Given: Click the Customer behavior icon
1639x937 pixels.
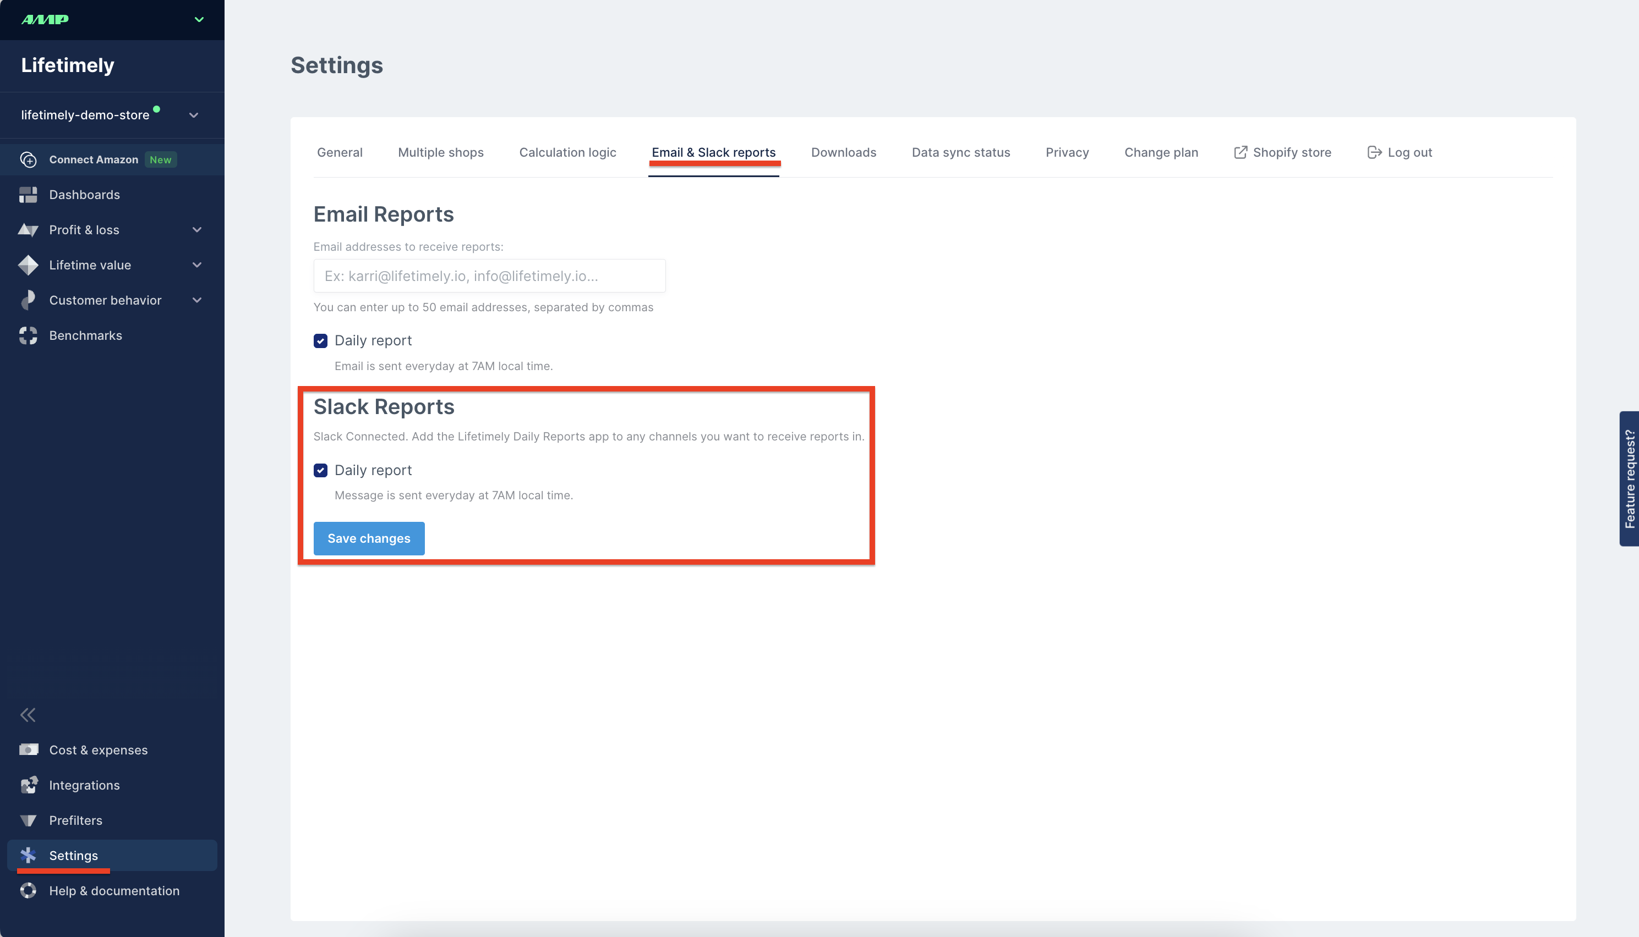Looking at the screenshot, I should point(28,301).
